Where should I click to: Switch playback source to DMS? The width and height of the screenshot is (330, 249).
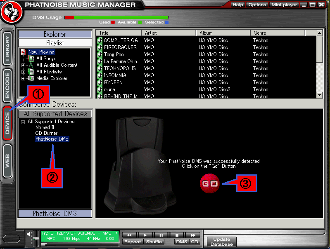point(182,242)
